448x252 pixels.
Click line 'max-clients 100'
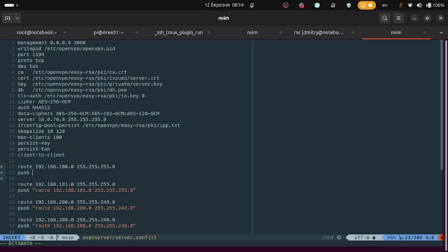tap(40, 137)
